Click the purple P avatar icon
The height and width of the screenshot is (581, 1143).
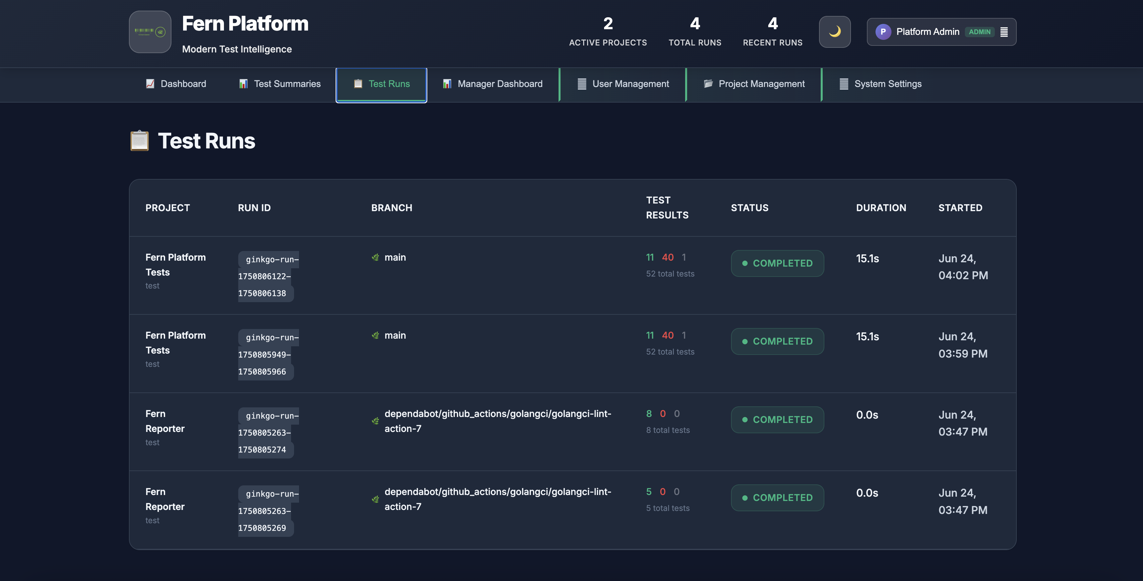click(x=883, y=32)
